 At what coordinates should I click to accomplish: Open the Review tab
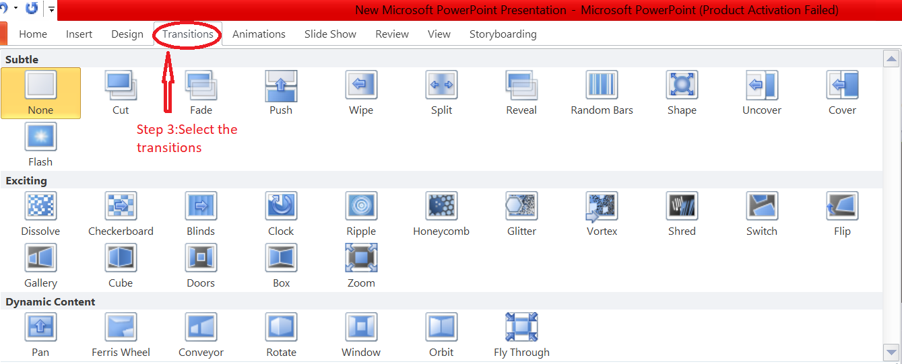[392, 34]
